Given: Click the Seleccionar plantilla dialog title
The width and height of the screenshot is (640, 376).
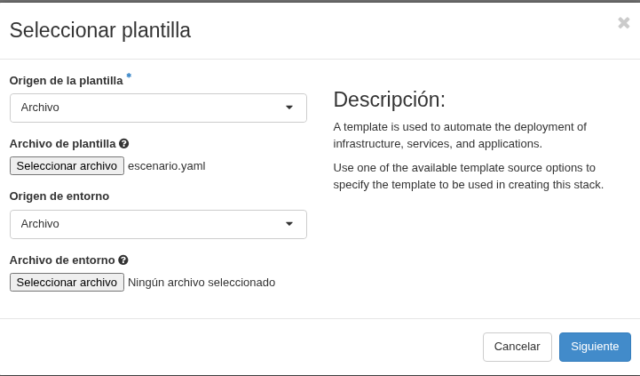Looking at the screenshot, I should coord(100,30).
